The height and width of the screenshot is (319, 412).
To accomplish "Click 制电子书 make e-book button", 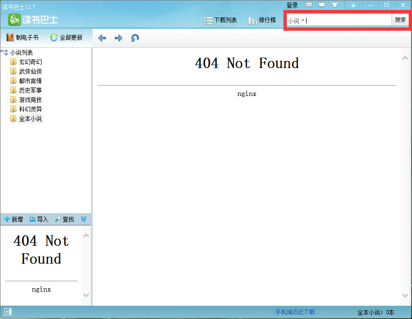I will (x=23, y=37).
